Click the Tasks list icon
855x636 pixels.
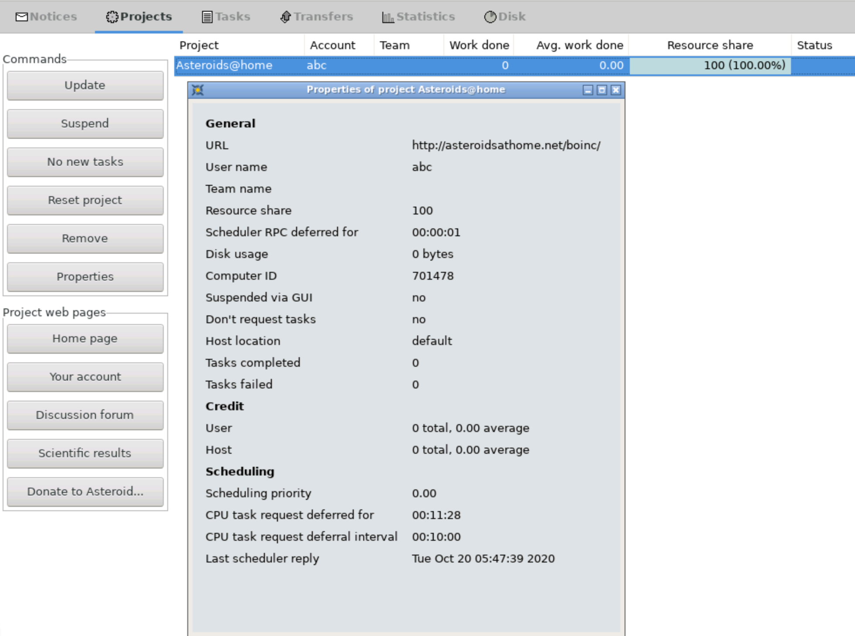click(x=207, y=17)
